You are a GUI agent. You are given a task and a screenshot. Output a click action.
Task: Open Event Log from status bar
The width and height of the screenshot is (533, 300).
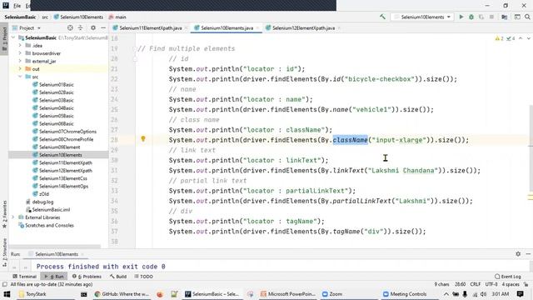coord(508,277)
